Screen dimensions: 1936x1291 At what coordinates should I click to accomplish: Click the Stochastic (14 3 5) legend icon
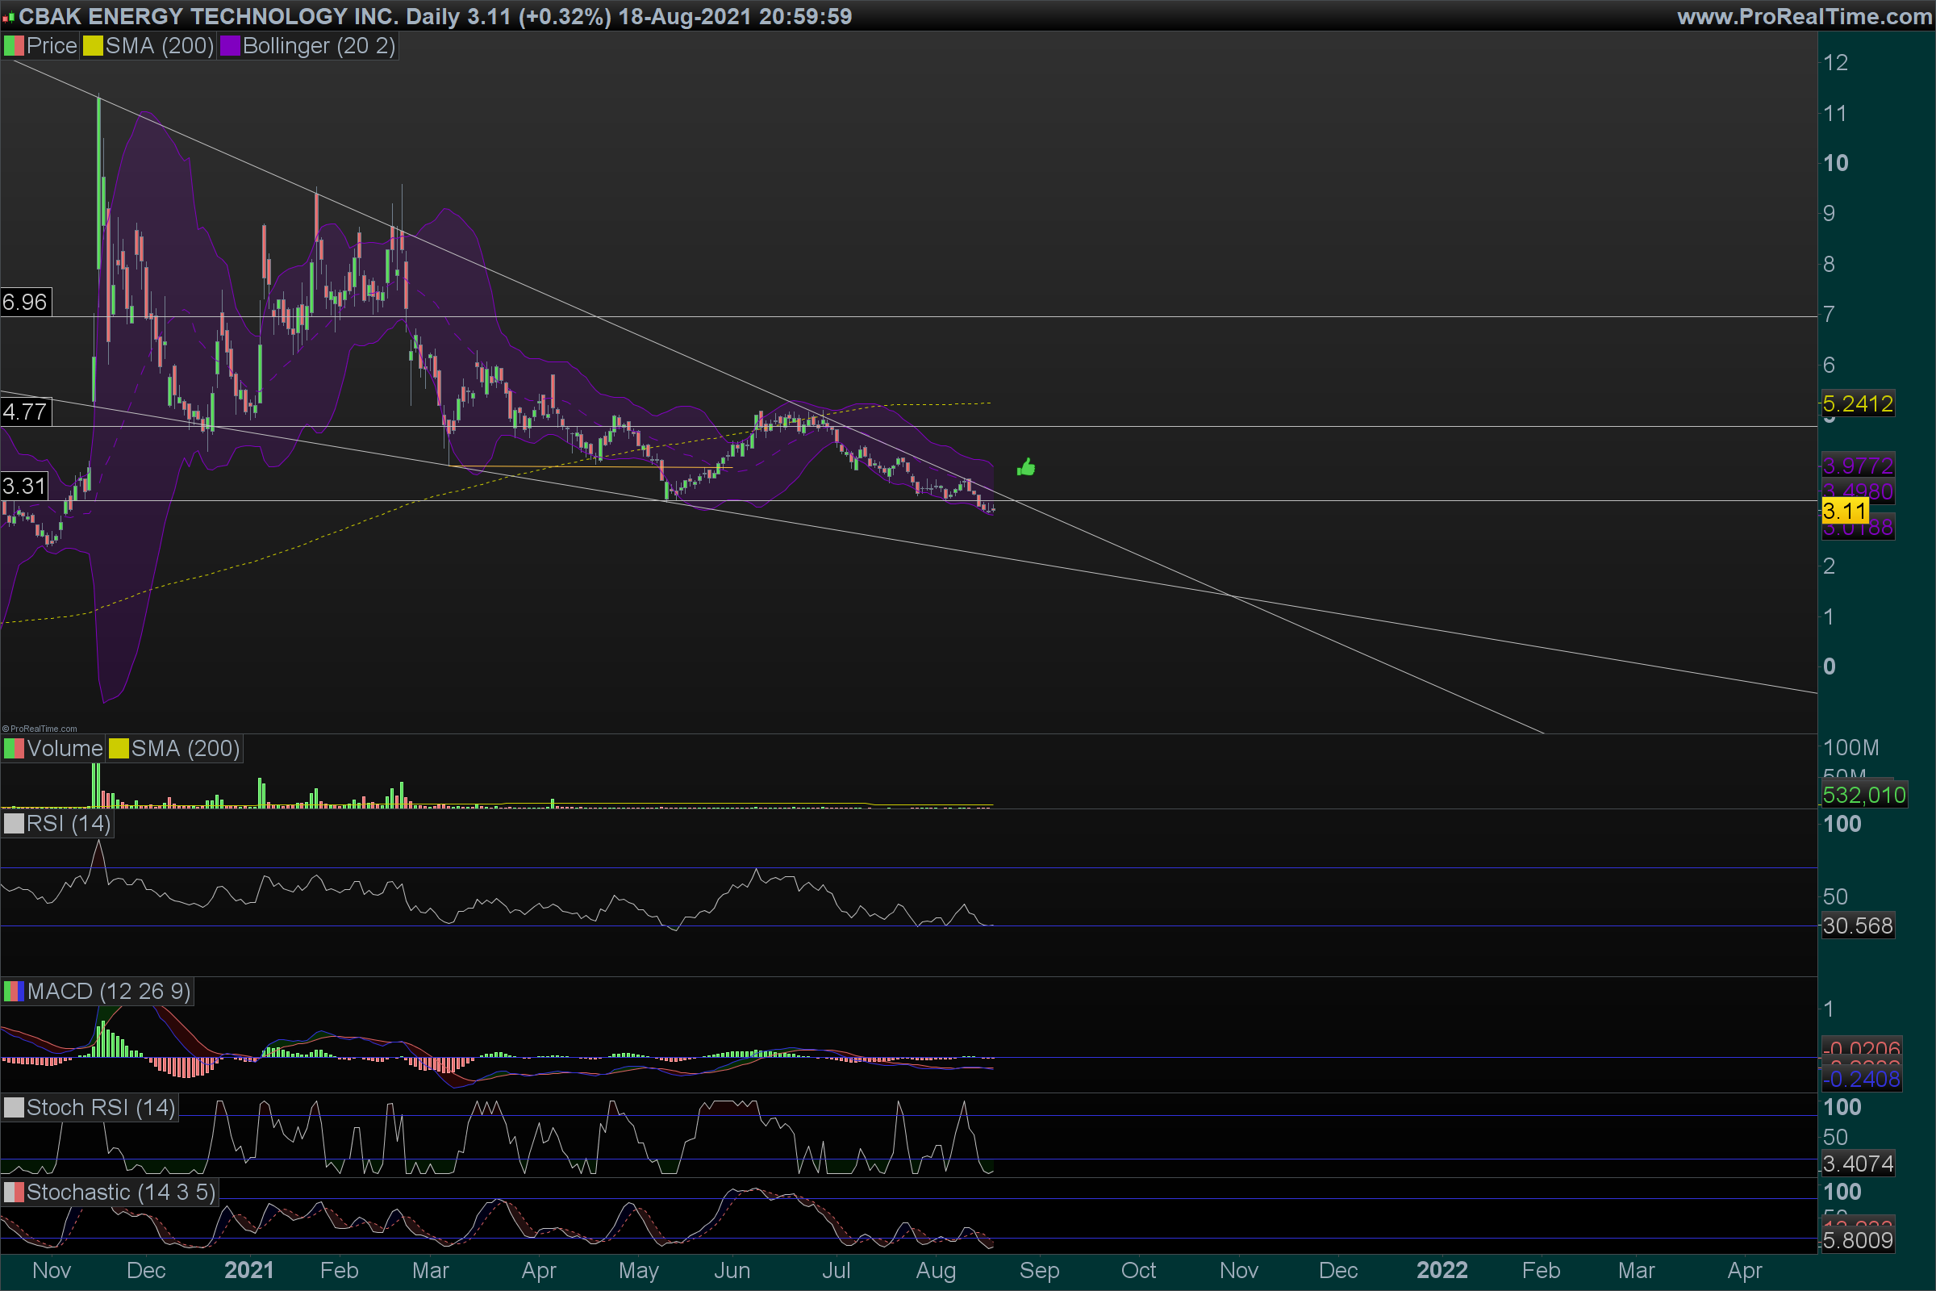tap(14, 1193)
